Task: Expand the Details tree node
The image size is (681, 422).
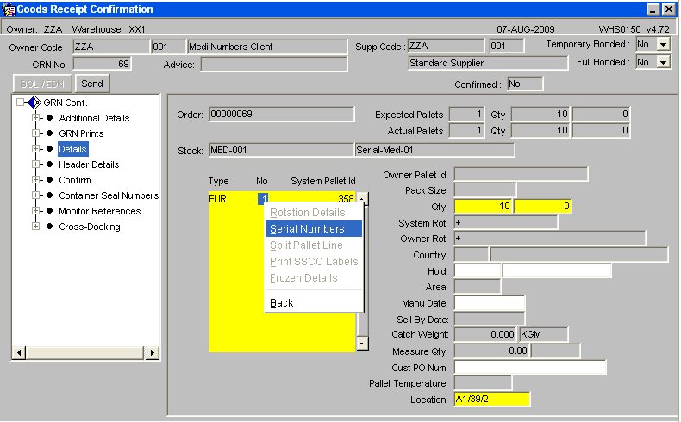Action: (x=36, y=149)
